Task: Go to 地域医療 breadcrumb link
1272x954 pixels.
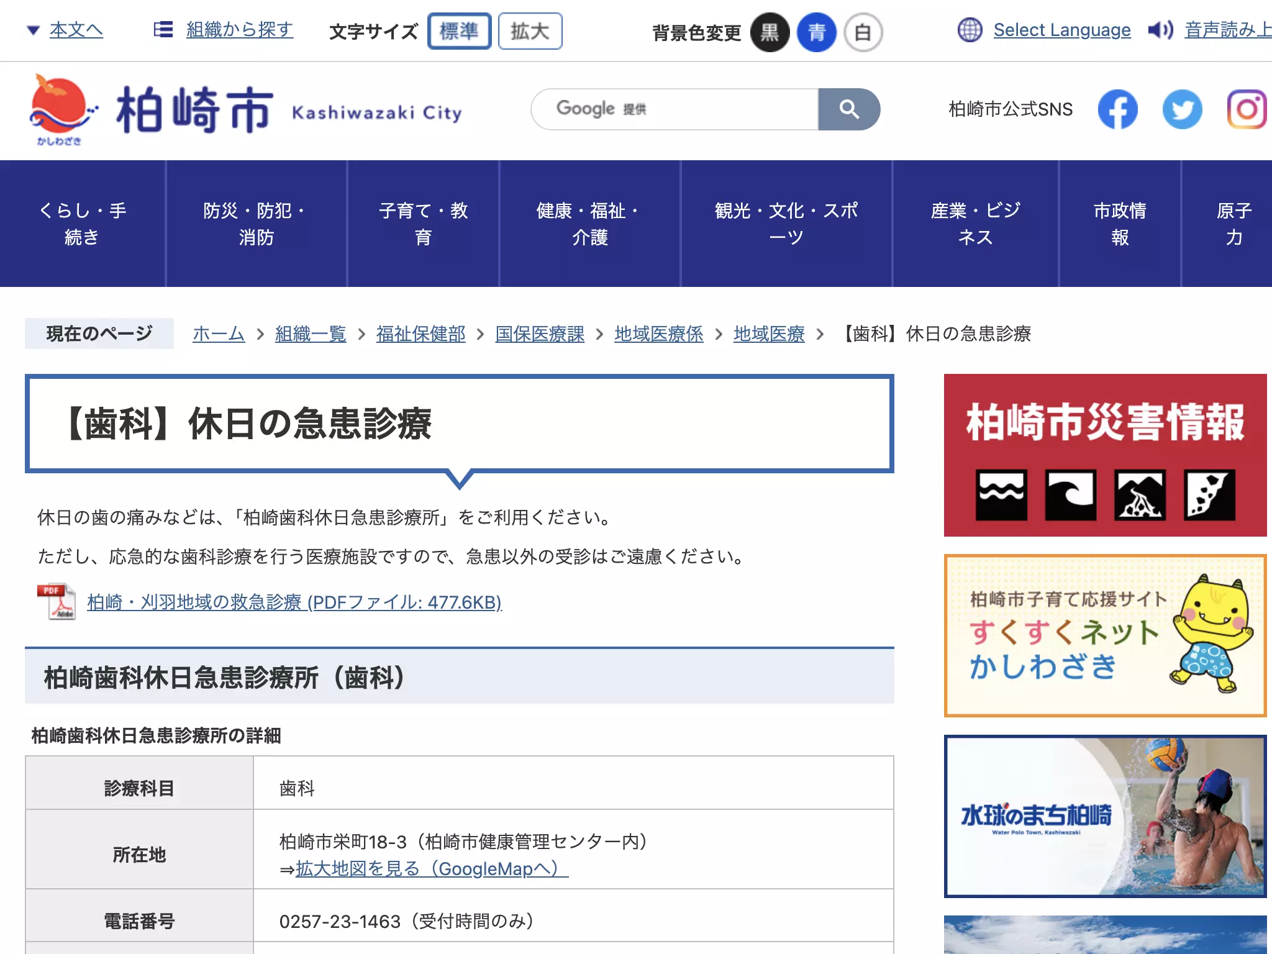Action: pos(769,334)
